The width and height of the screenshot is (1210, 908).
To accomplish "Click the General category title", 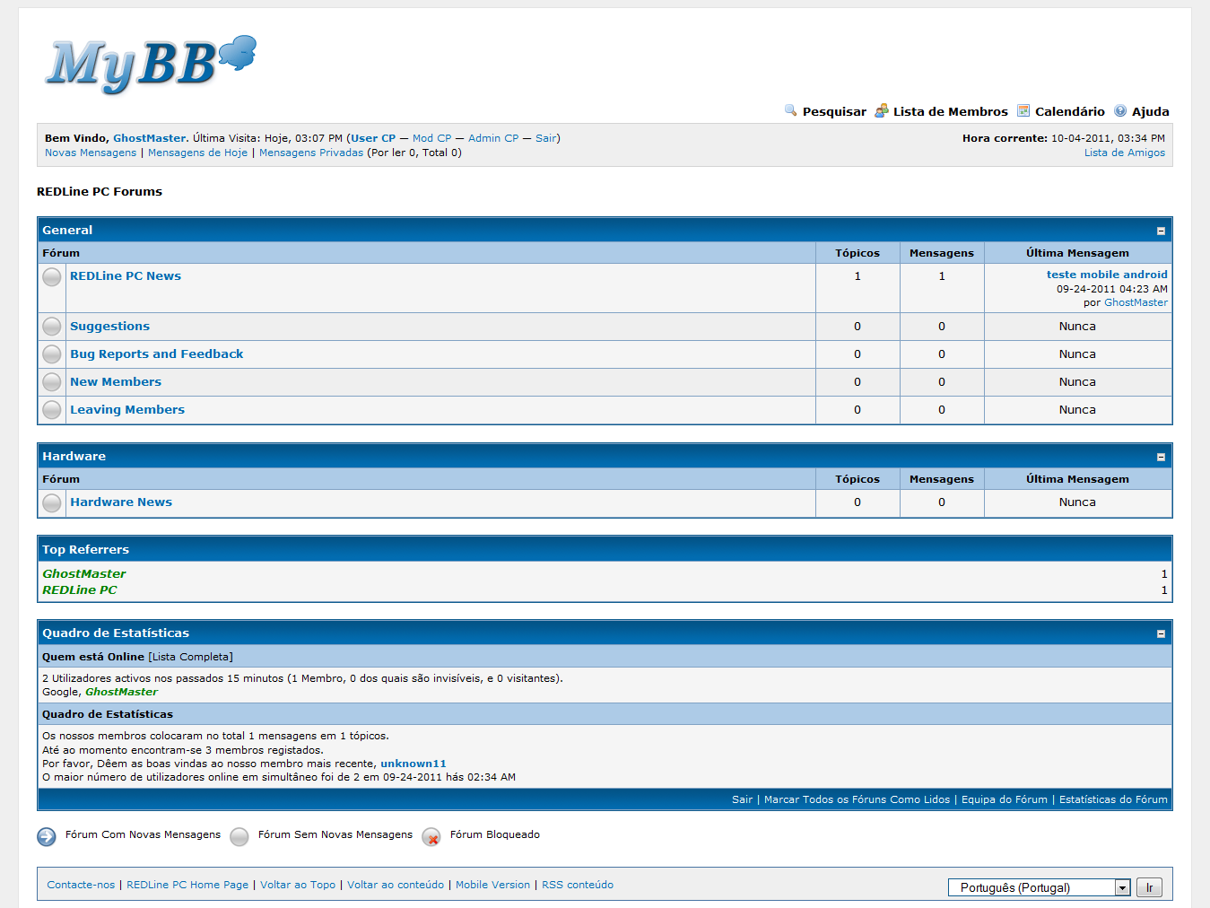I will (67, 231).
